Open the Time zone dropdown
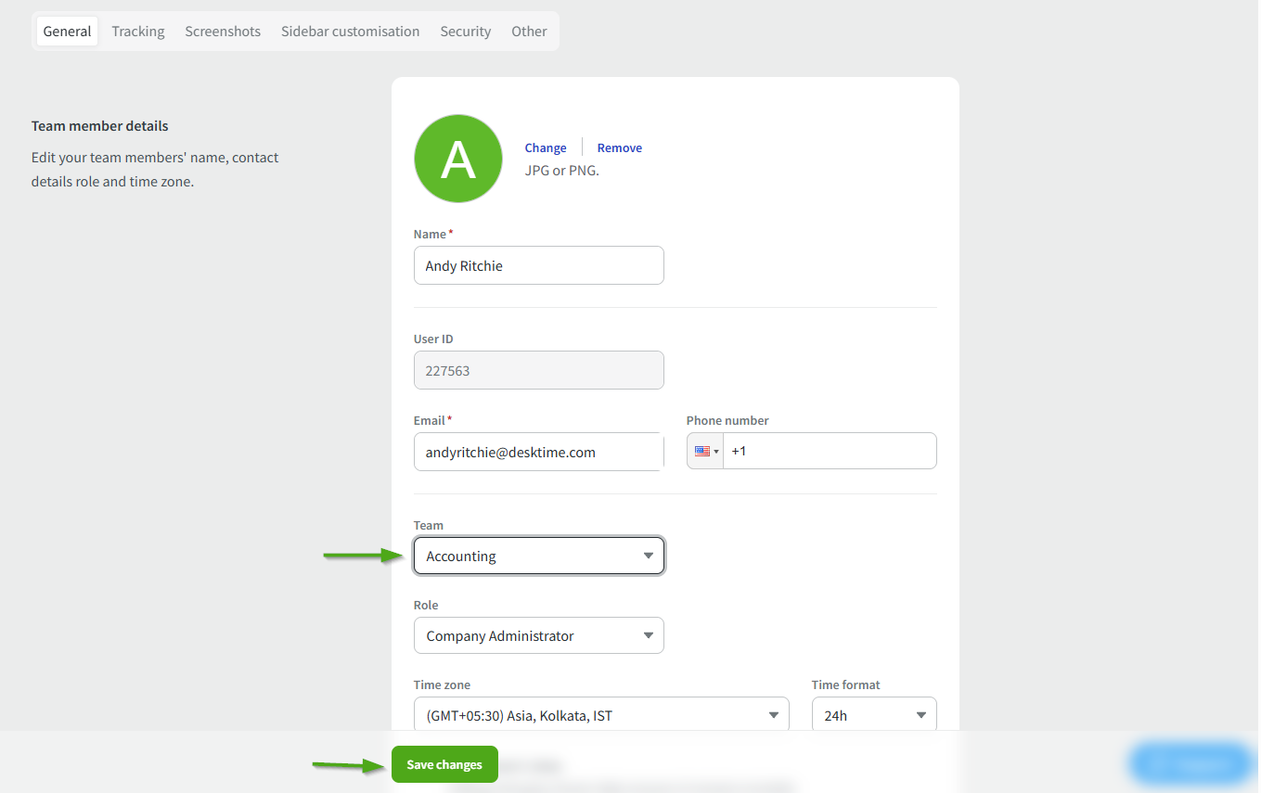The height and width of the screenshot is (793, 1261). 601,715
